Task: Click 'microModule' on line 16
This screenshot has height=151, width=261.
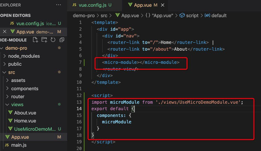Action: click(x=117, y=122)
